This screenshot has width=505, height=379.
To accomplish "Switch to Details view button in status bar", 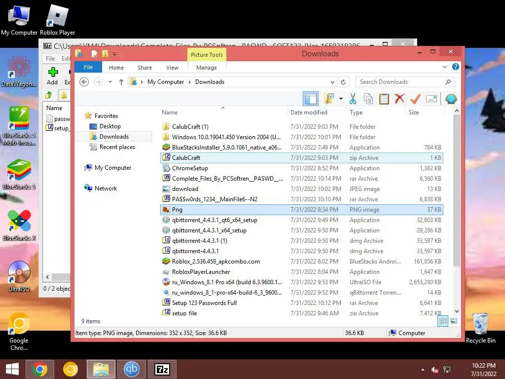I will (x=443, y=321).
